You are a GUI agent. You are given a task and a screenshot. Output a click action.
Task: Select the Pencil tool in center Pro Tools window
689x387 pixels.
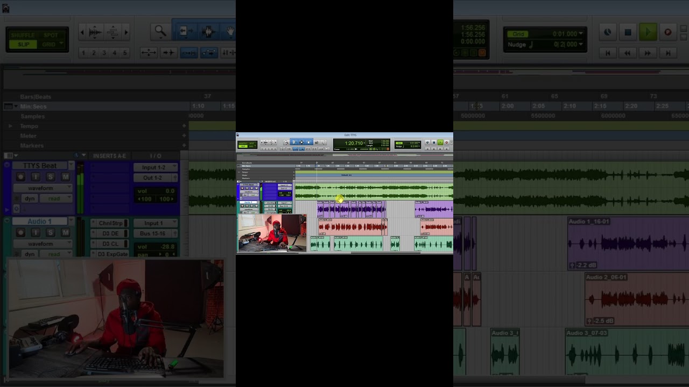click(x=324, y=142)
